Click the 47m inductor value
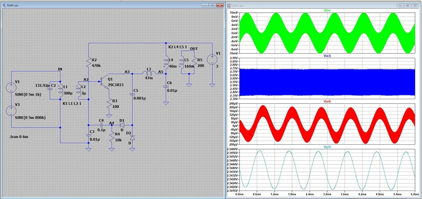The image size is (422, 199). (x=149, y=79)
